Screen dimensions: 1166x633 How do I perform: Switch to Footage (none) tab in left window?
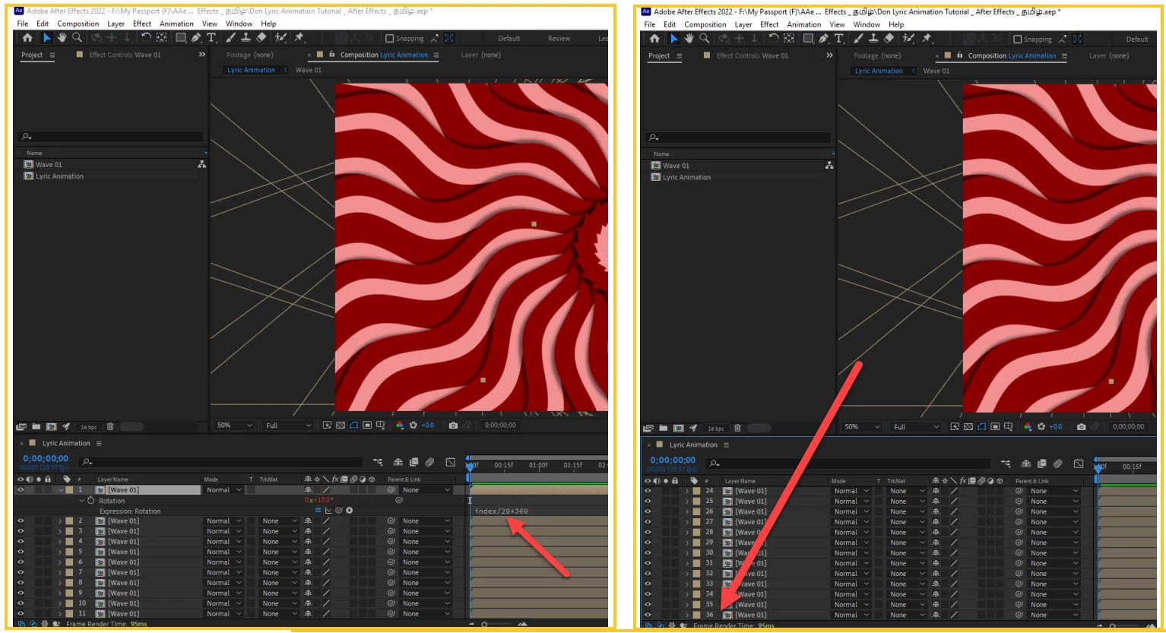[249, 55]
